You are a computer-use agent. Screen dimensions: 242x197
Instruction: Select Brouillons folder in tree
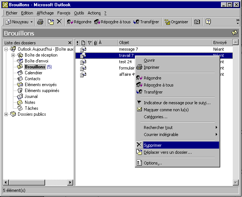[x=35, y=67]
